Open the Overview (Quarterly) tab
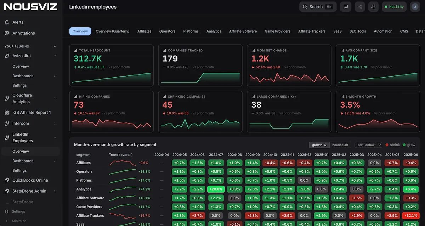Viewport: 425px width, 226px height. [x=113, y=31]
